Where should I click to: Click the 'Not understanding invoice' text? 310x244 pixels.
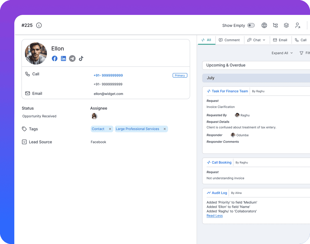coord(225,178)
